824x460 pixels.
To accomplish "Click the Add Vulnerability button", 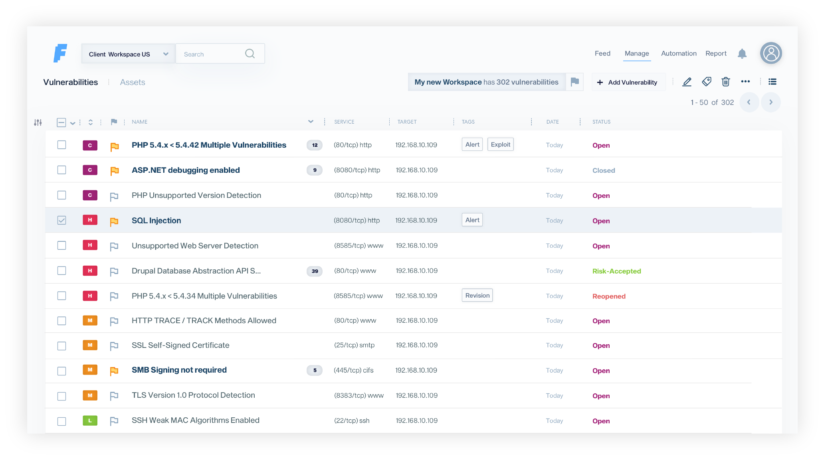I will coord(628,82).
